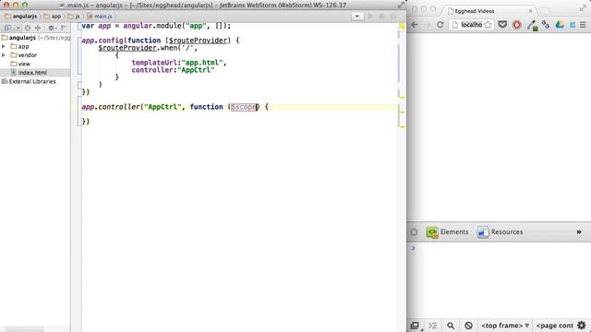Viewport: 591px width, 332px height.
Task: Open DevTools settings gear
Action: [582, 326]
